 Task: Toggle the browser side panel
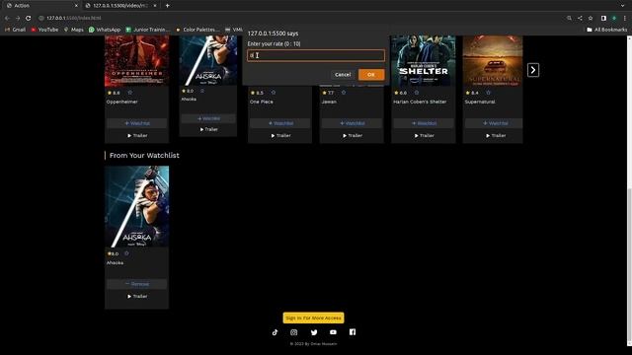(x=603, y=18)
